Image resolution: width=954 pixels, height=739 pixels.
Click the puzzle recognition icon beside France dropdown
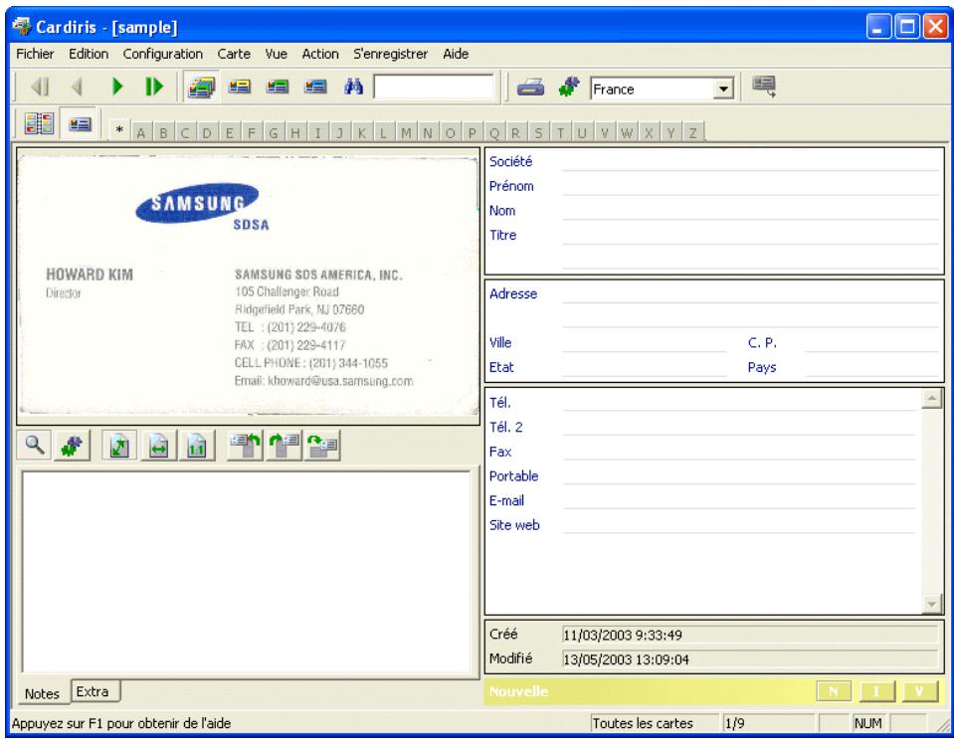[x=569, y=87]
